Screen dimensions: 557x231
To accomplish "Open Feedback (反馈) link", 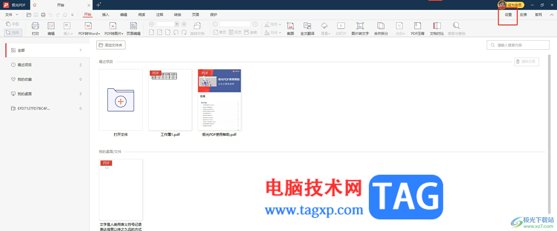I will pyautogui.click(x=523, y=15).
